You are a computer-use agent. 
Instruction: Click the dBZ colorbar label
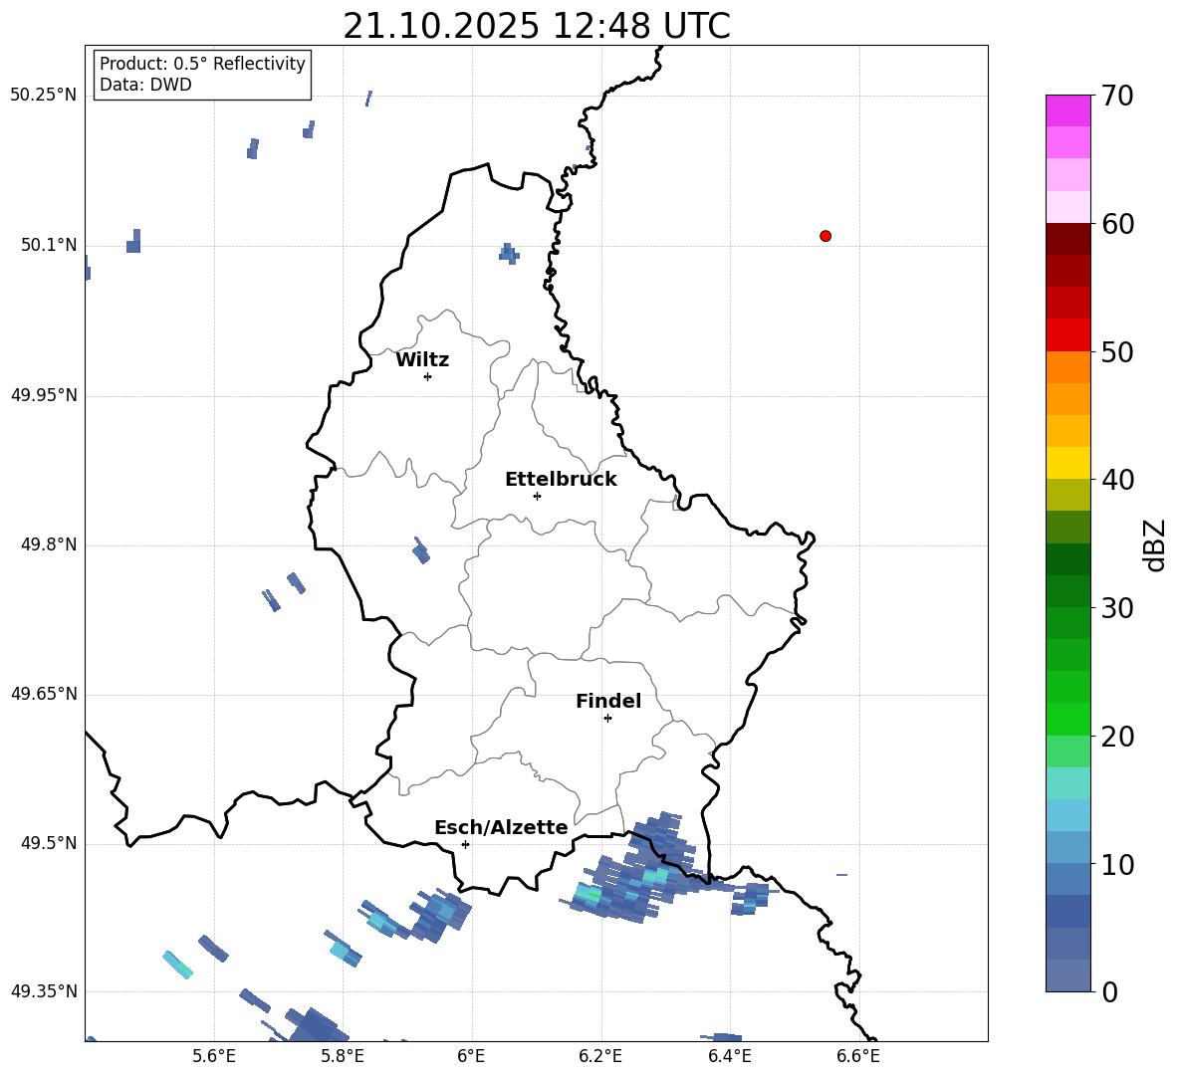point(1154,544)
